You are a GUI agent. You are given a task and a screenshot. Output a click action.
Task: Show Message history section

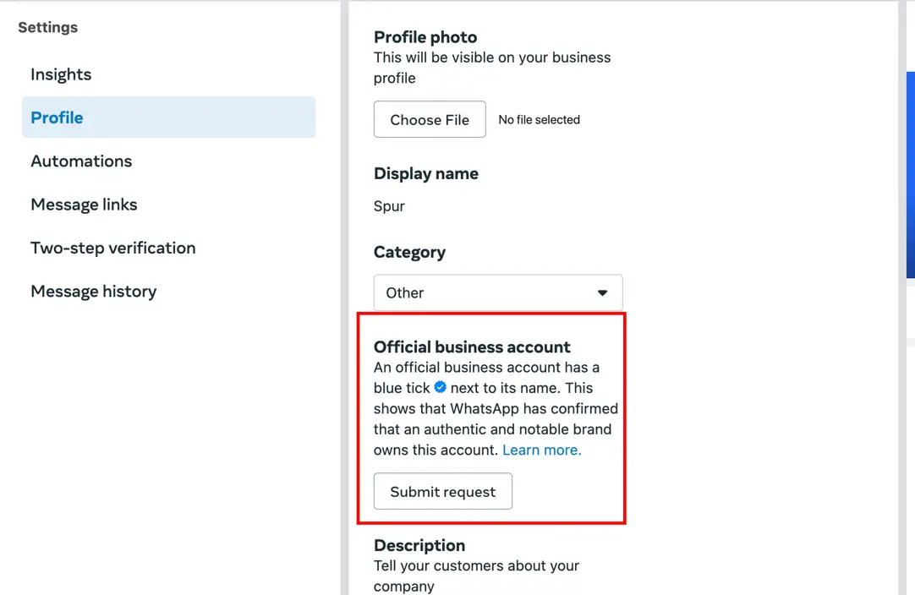(x=94, y=292)
